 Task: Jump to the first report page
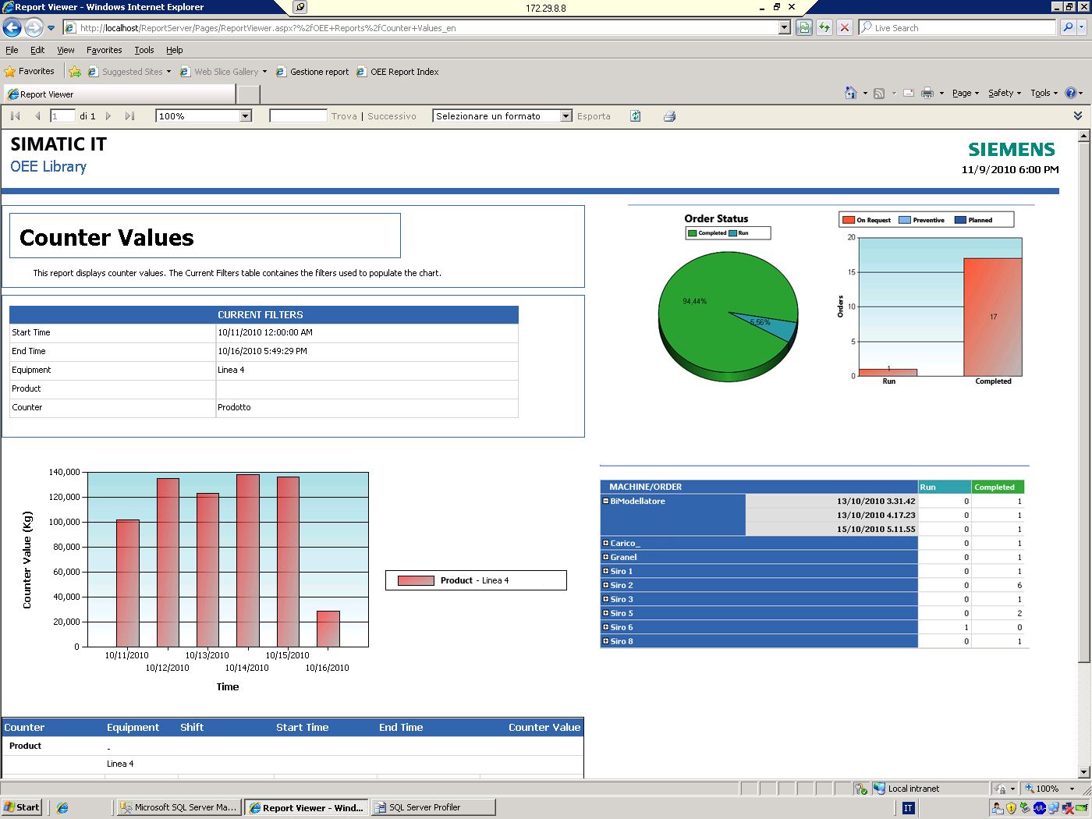tap(14, 115)
